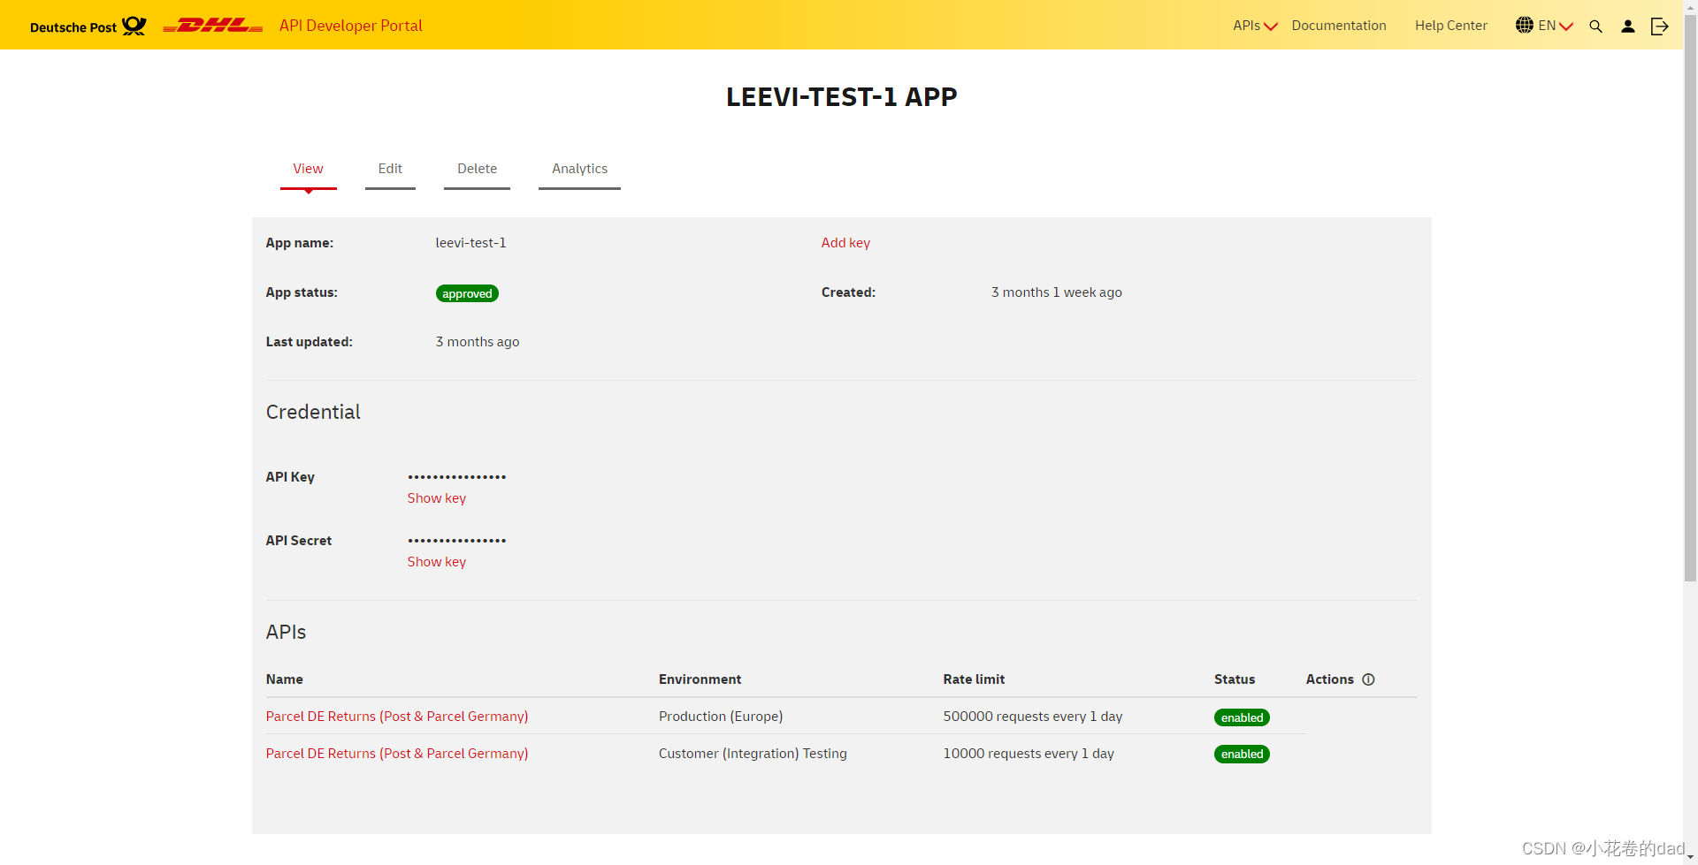Click the Add key link
Image resolution: width=1698 pixels, height=865 pixels.
845,242
